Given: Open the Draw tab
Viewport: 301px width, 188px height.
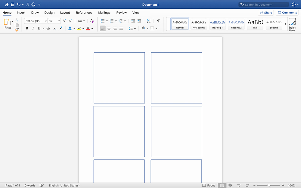Looking at the screenshot, I should coord(35,12).
